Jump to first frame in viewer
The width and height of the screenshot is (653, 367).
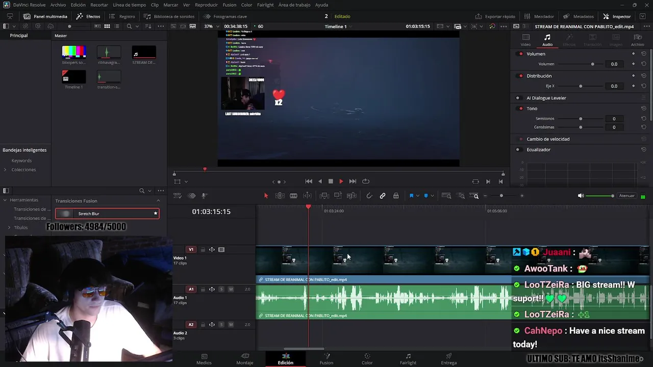309,181
